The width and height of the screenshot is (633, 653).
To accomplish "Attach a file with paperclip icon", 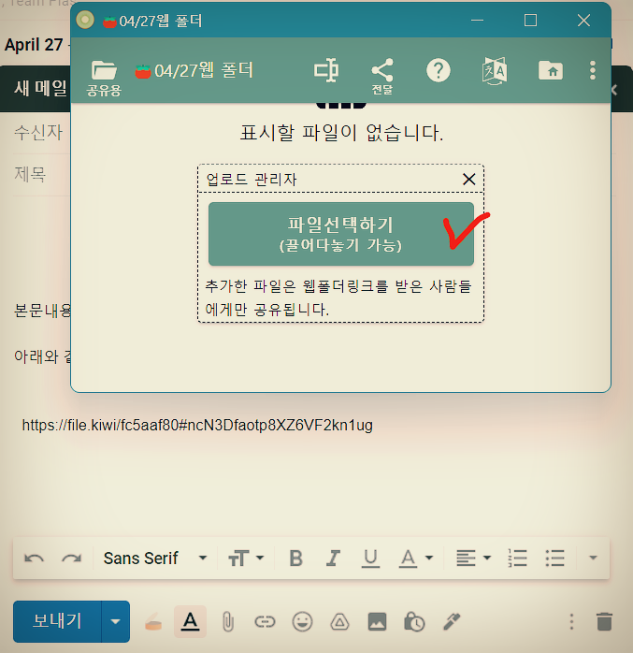I will tap(227, 621).
